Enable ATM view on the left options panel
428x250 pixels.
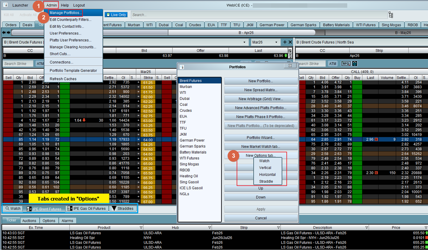click(x=40, y=64)
